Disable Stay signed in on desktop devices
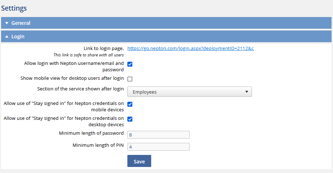Image resolution: width=333 pixels, height=173 pixels. [130, 119]
